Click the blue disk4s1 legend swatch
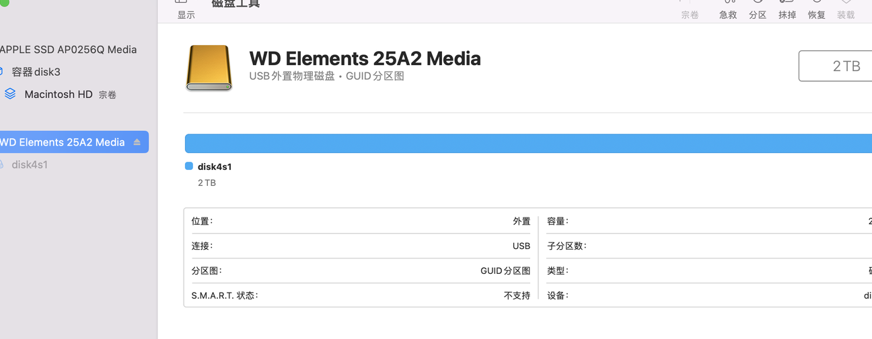 pos(189,166)
